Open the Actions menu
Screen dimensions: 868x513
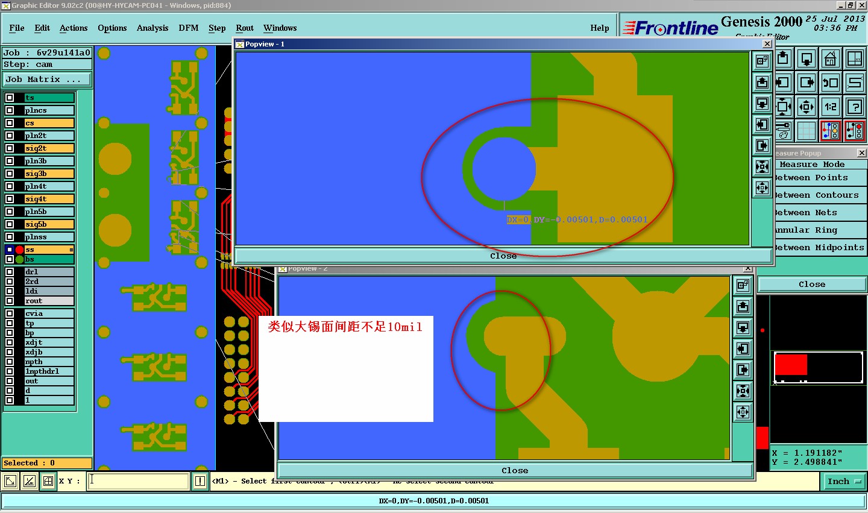[74, 28]
